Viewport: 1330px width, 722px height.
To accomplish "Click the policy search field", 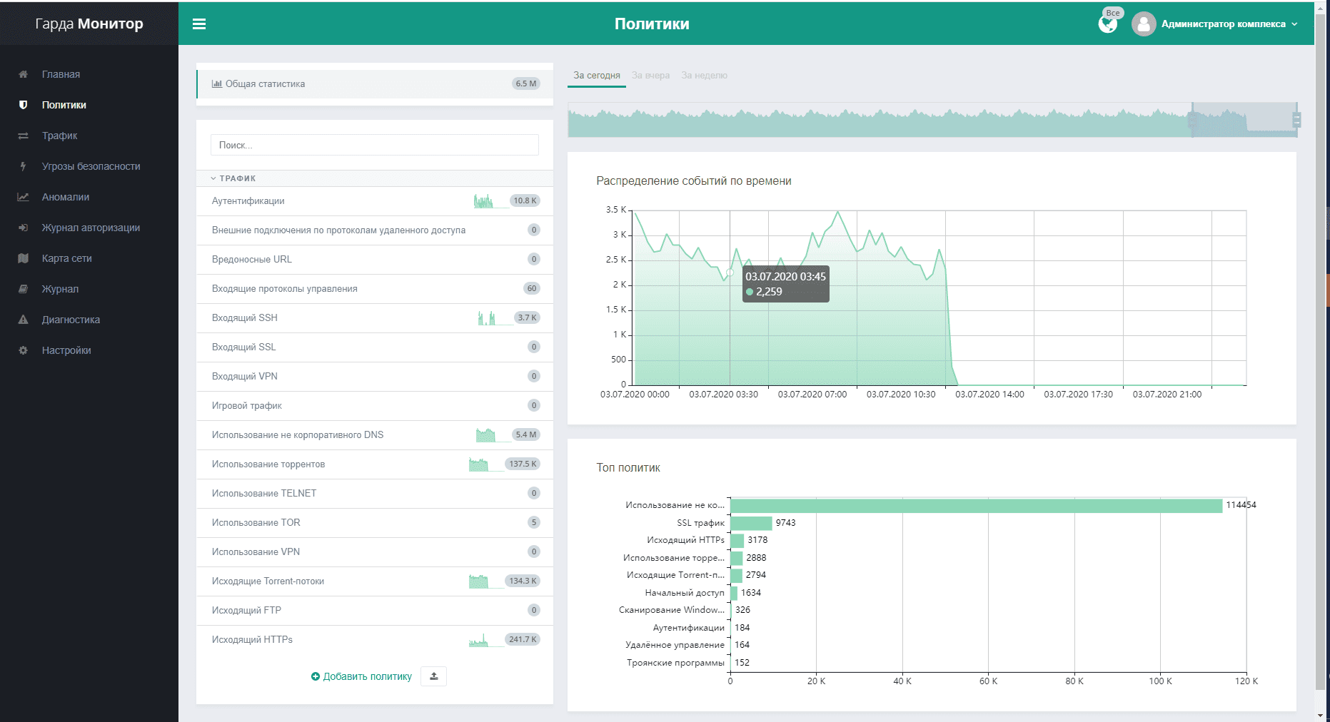I will tap(374, 145).
